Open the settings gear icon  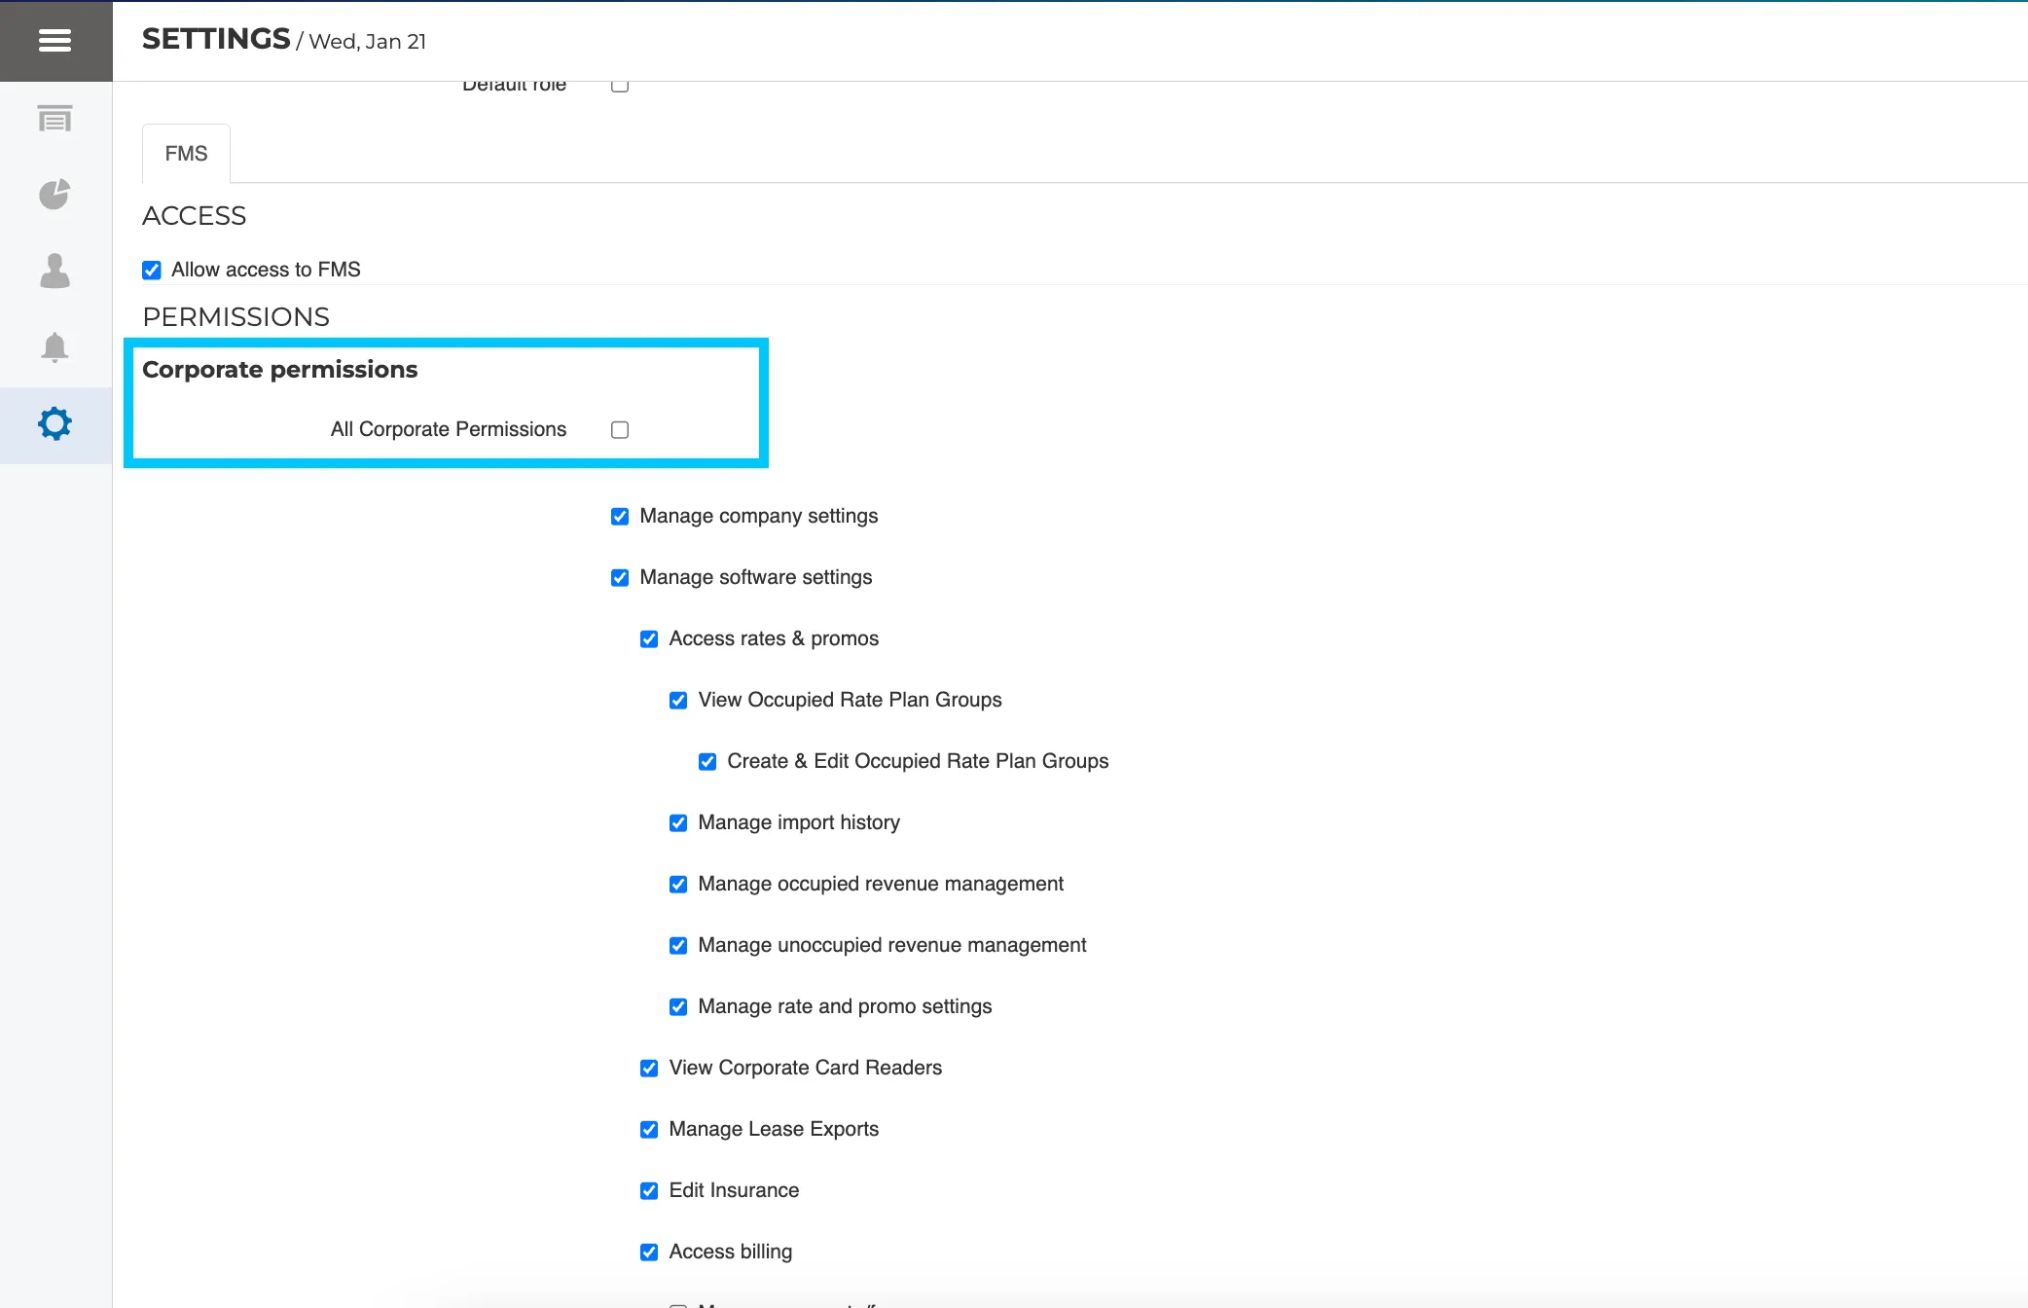click(55, 424)
